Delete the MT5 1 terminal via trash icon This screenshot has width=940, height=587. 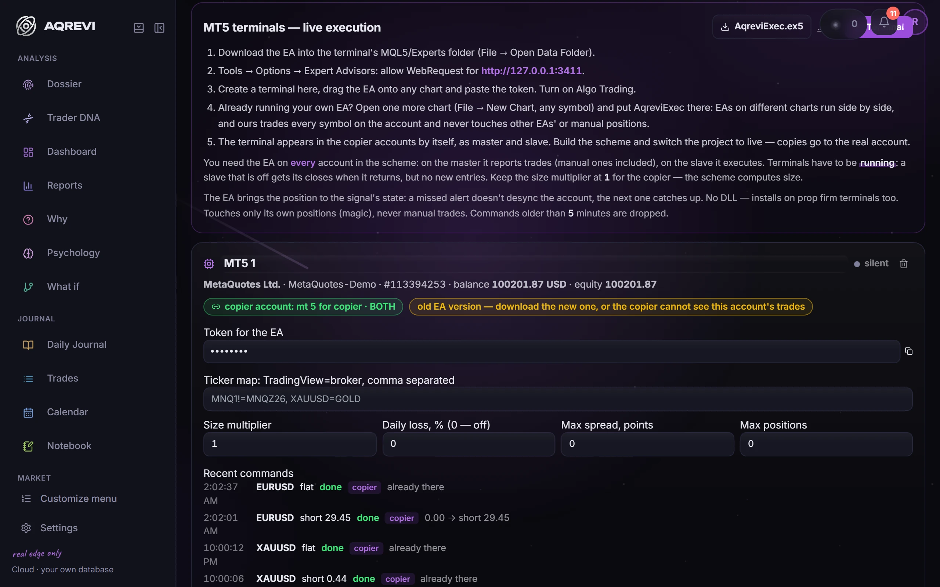(x=904, y=264)
